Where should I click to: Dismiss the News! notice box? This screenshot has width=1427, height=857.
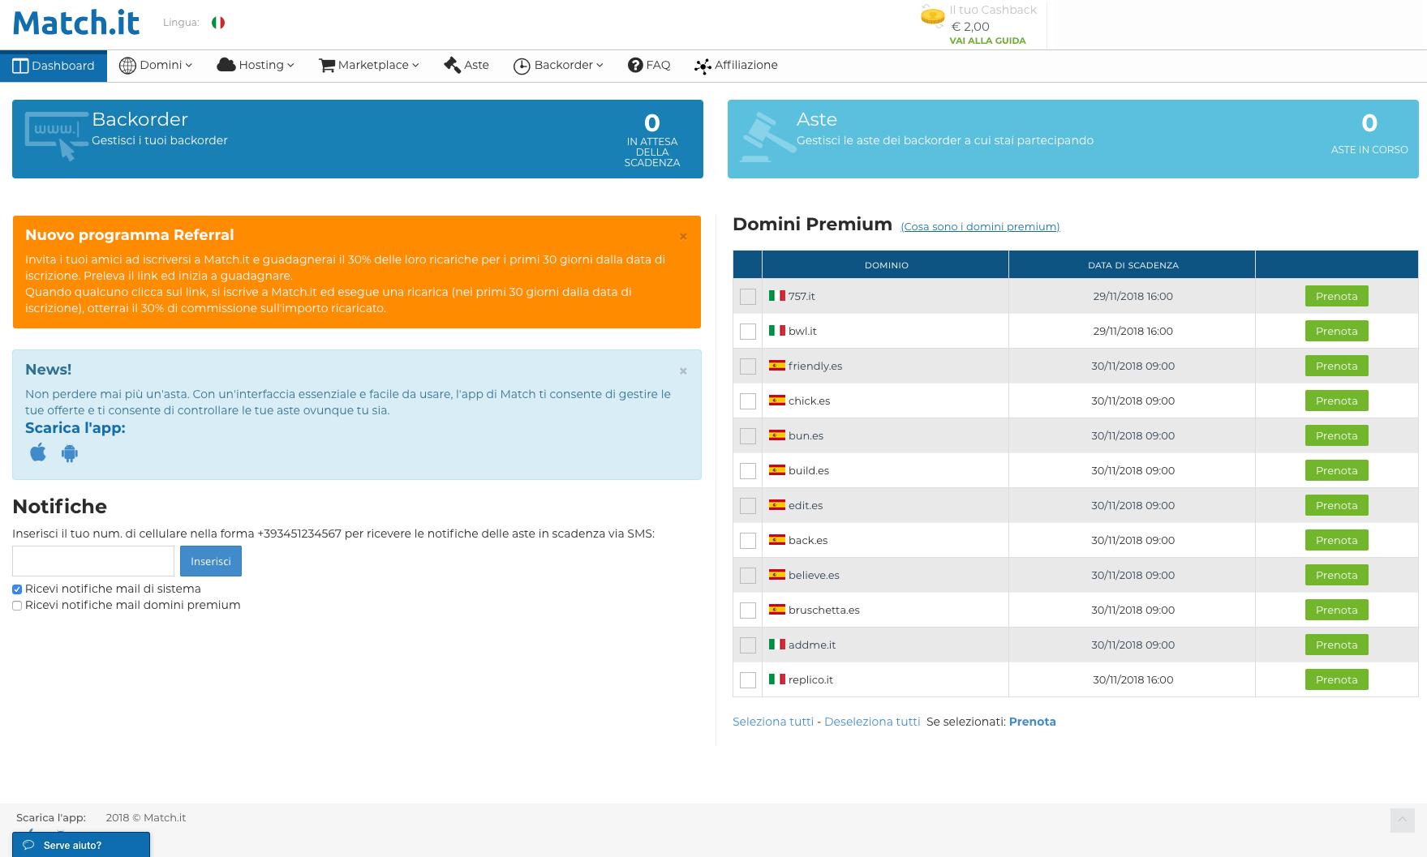click(683, 371)
